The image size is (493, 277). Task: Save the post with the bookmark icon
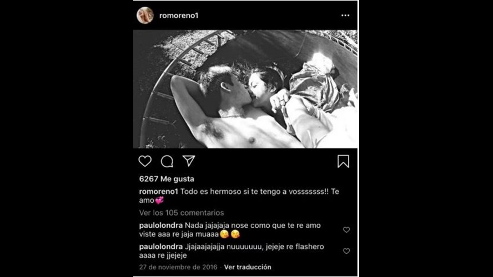click(x=343, y=161)
